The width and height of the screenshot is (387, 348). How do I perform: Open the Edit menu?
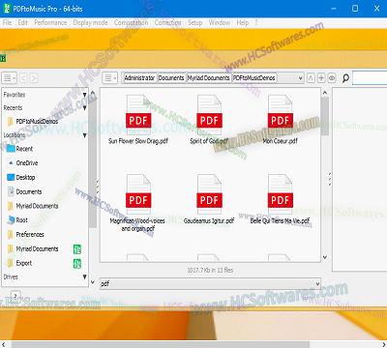pyautogui.click(x=22, y=23)
